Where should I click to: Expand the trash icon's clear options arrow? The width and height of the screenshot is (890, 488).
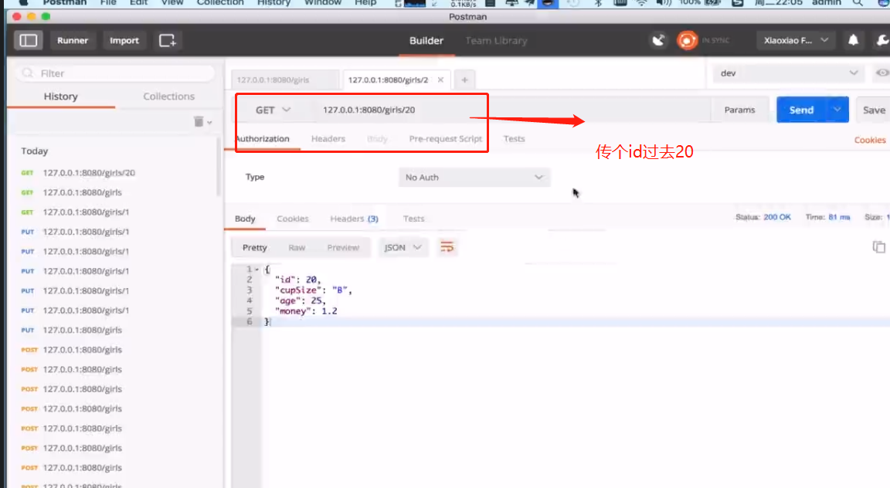(209, 123)
